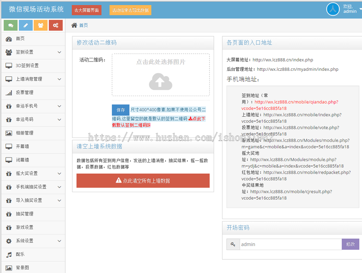Expand the 系统设置 sidebar section
The width and height of the screenshot is (362, 273).
click(59, 241)
